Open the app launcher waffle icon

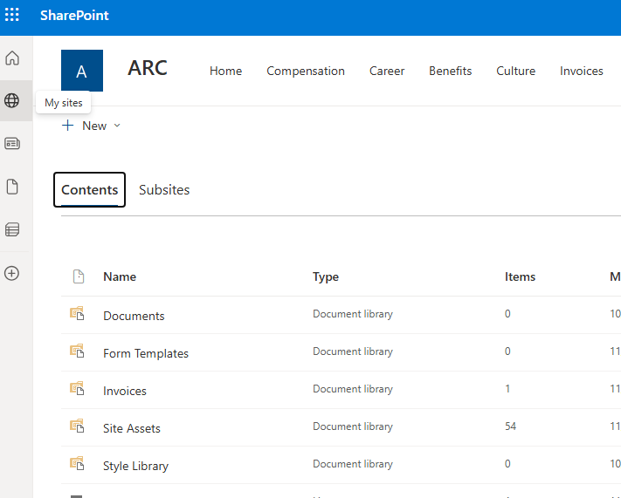click(x=12, y=16)
